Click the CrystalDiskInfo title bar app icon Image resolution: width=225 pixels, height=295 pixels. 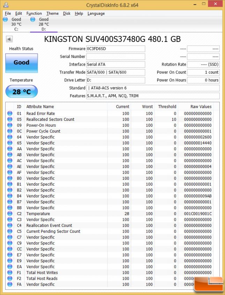point(6,5)
